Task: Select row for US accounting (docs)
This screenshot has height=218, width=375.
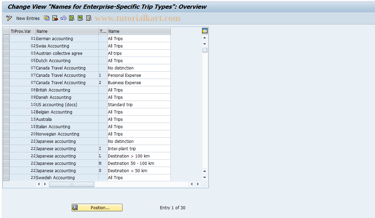Action: (6, 104)
